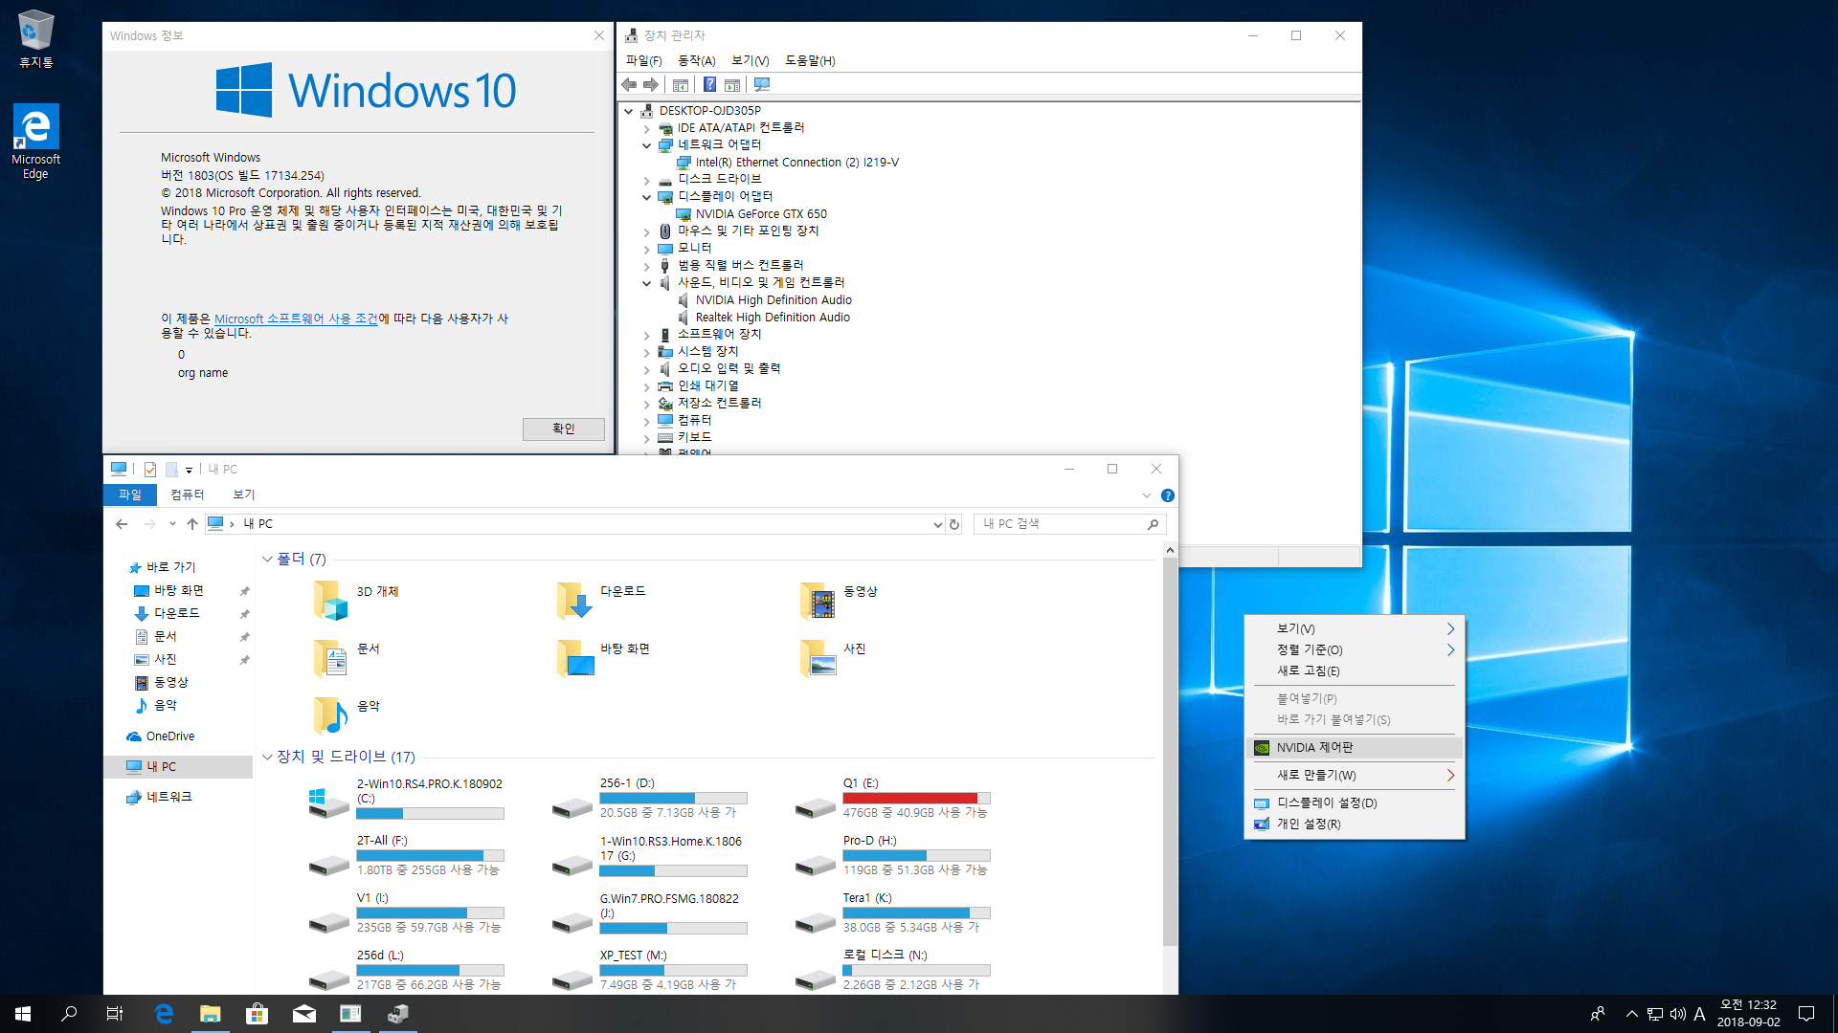Open the Windows Start button
Screen dimensions: 1838x1033
[x=23, y=1014]
